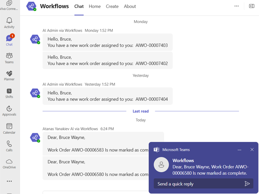Click the sender avatar in notification
Screen dimensions: 259x194
[x=161, y=164]
